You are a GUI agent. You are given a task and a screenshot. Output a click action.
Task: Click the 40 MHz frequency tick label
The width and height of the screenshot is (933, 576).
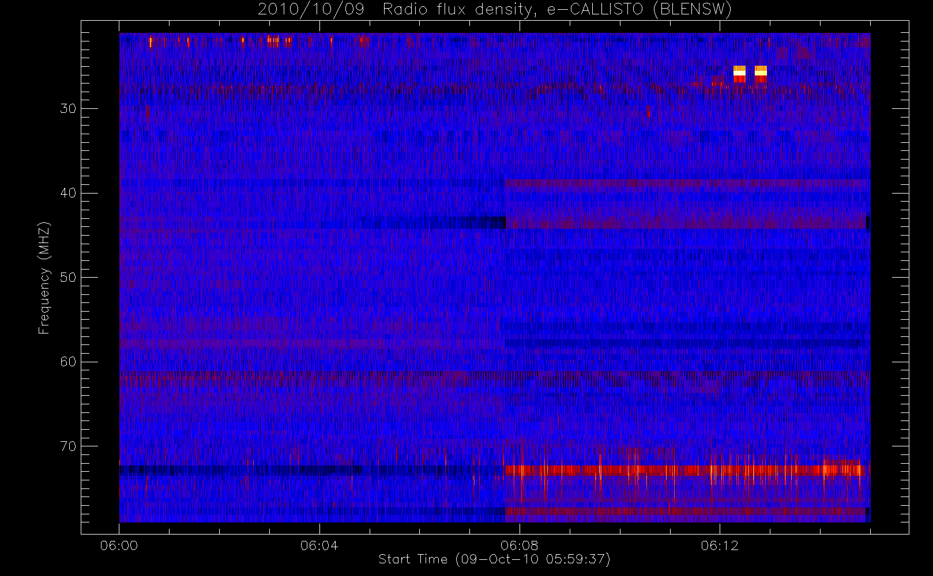(x=68, y=193)
